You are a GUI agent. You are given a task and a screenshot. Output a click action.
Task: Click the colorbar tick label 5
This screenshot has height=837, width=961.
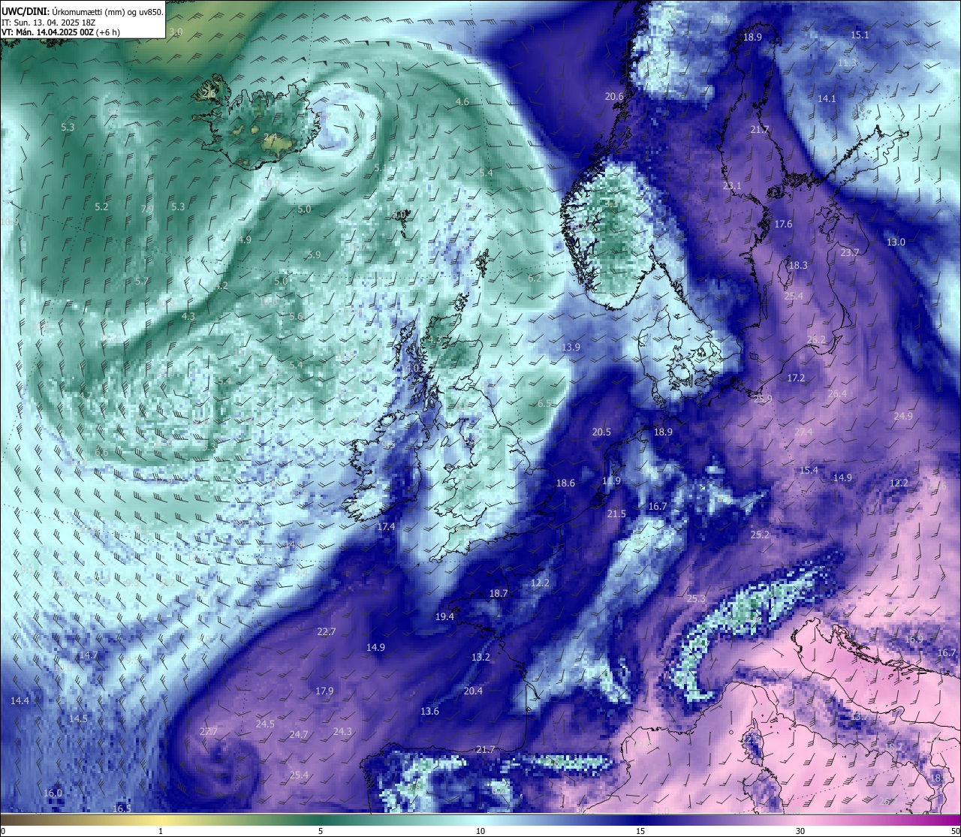tap(321, 831)
